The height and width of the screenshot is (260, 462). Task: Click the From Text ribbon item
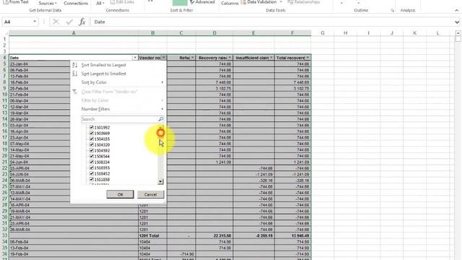pyautogui.click(x=16, y=2)
